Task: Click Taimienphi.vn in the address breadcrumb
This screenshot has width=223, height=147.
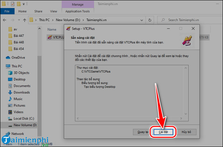Action: coord(96,20)
